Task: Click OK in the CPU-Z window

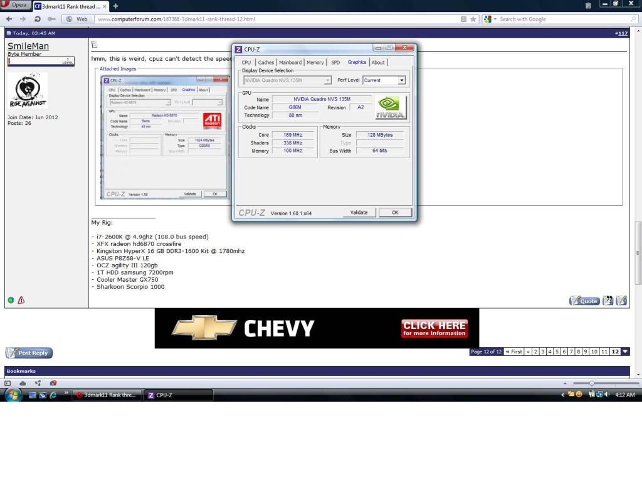Action: coord(395,212)
